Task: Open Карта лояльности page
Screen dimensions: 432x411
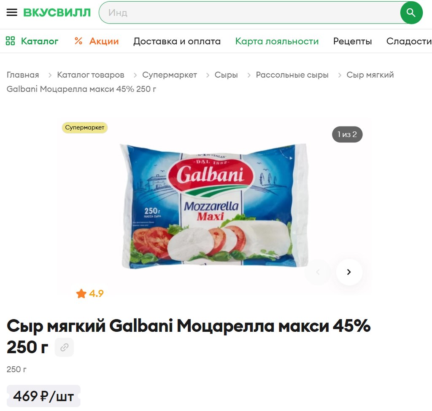Action: 277,41
